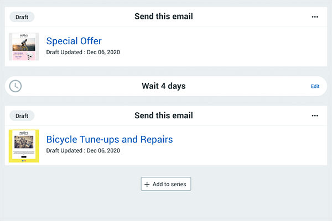Image resolution: width=332 pixels, height=221 pixels.
Task: Click the Draft badge on Special Offer step
Action: pos(22,17)
